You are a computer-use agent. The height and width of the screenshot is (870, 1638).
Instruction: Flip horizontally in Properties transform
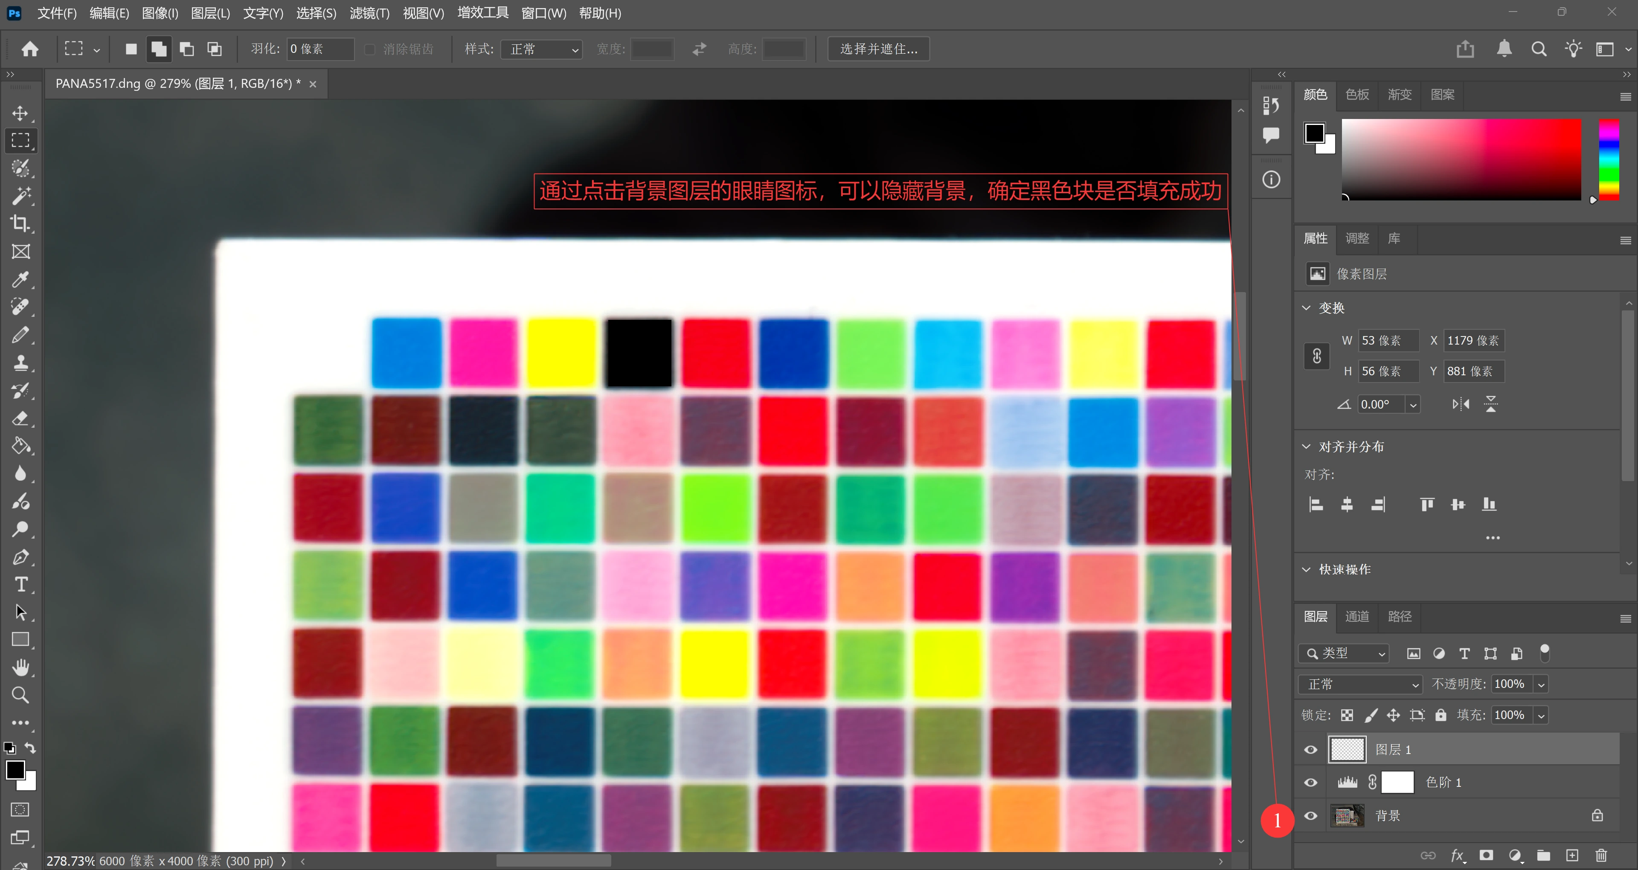pos(1461,404)
